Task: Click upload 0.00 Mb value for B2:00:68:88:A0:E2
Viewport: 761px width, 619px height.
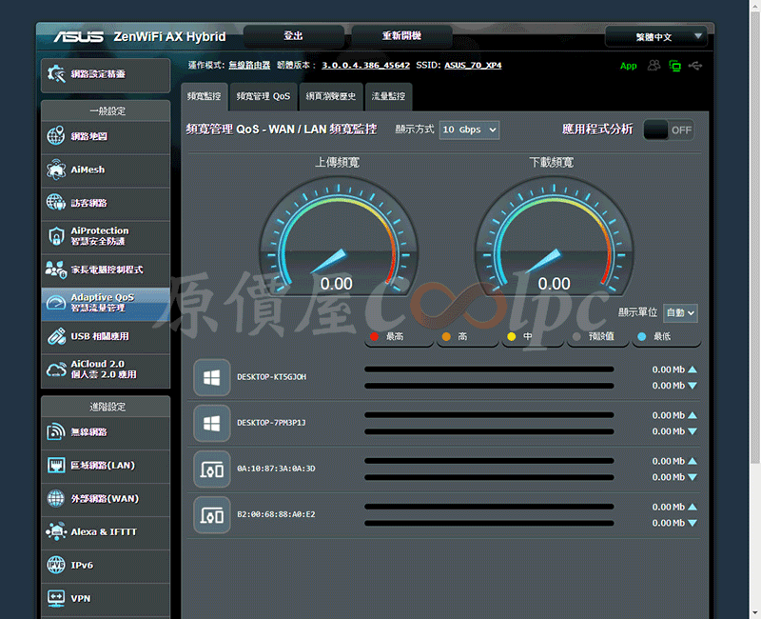Action: pos(669,507)
